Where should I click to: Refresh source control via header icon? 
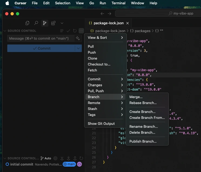point(75,31)
